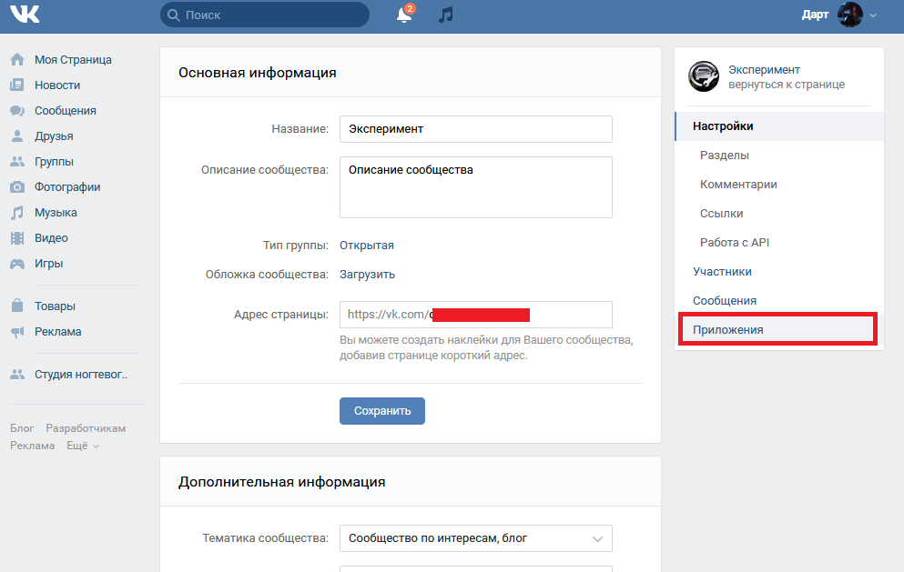
Task: Expand the Ещё footer menu
Action: (x=83, y=446)
